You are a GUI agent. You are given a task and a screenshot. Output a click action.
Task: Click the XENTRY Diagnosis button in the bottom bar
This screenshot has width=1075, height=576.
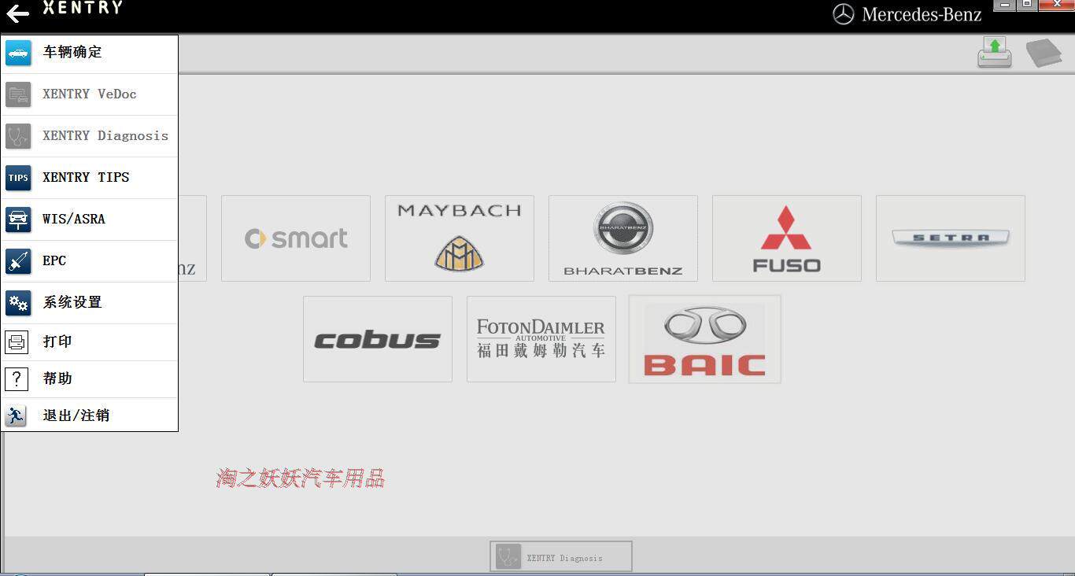coord(561,556)
